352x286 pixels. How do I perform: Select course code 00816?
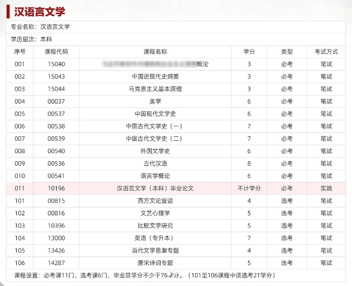click(x=56, y=213)
